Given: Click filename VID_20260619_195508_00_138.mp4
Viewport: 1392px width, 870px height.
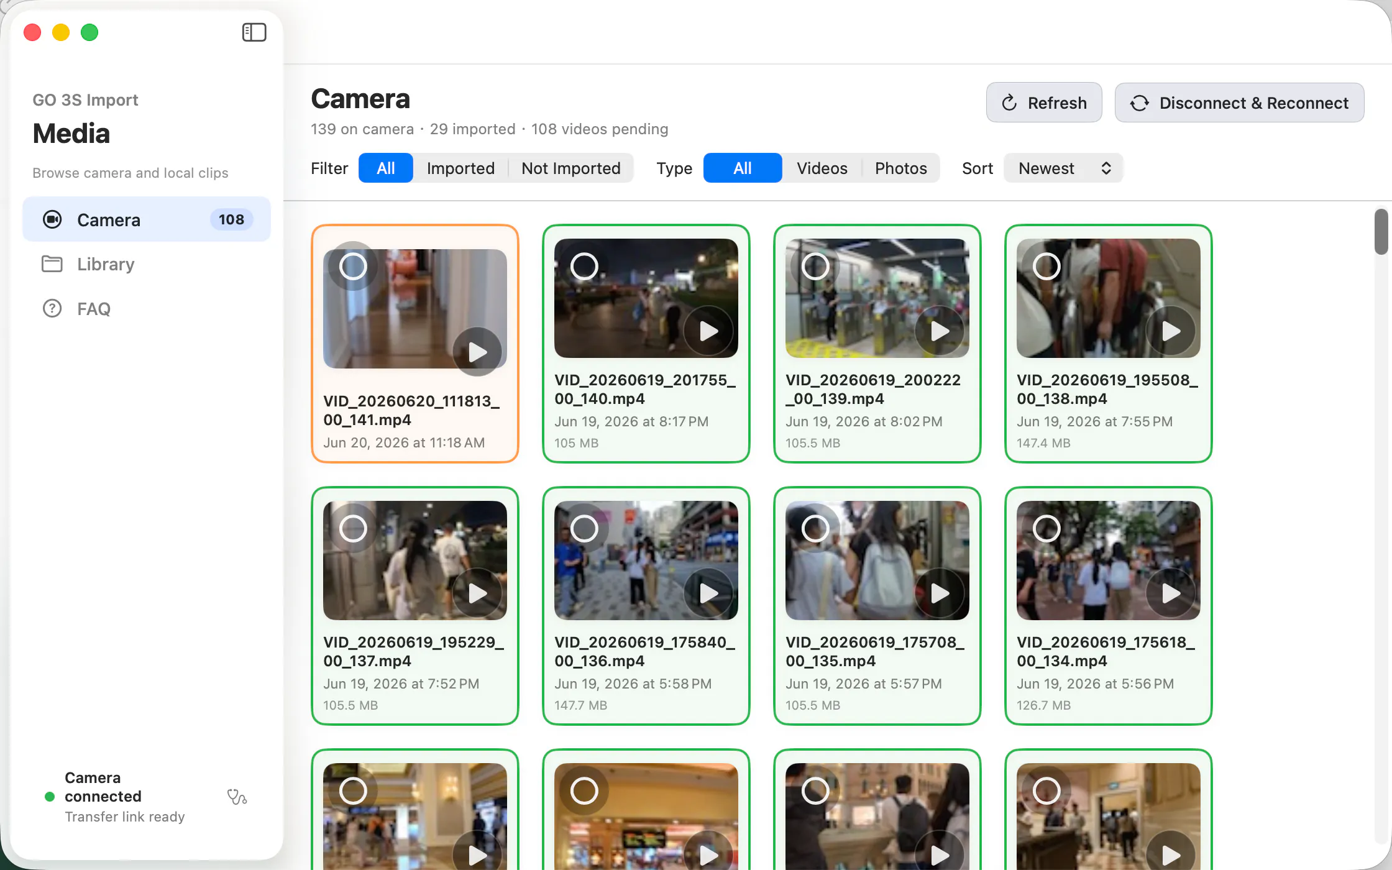Looking at the screenshot, I should [1107, 389].
